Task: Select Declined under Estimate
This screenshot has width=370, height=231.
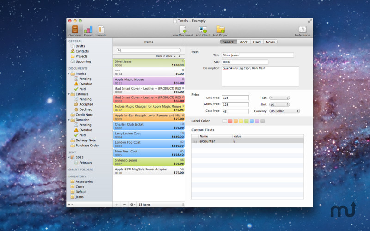Action: coord(83,109)
